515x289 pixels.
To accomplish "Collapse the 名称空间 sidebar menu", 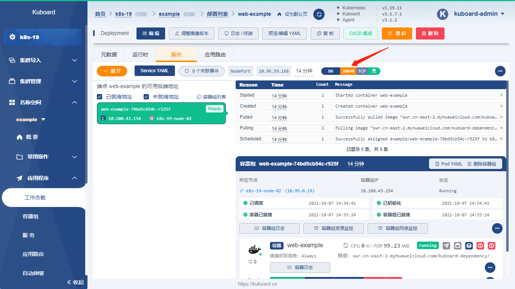I will pos(44,102).
